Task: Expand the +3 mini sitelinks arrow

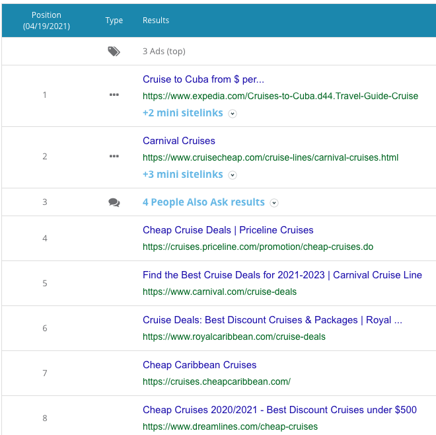Action: [233, 175]
